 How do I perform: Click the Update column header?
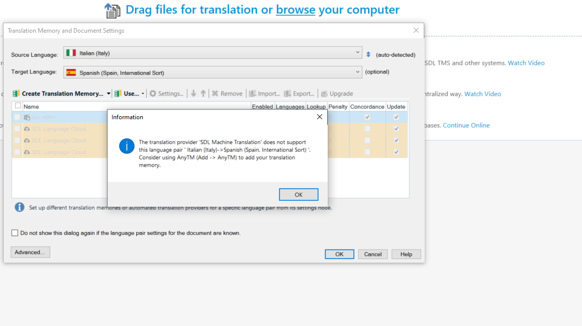coord(396,107)
